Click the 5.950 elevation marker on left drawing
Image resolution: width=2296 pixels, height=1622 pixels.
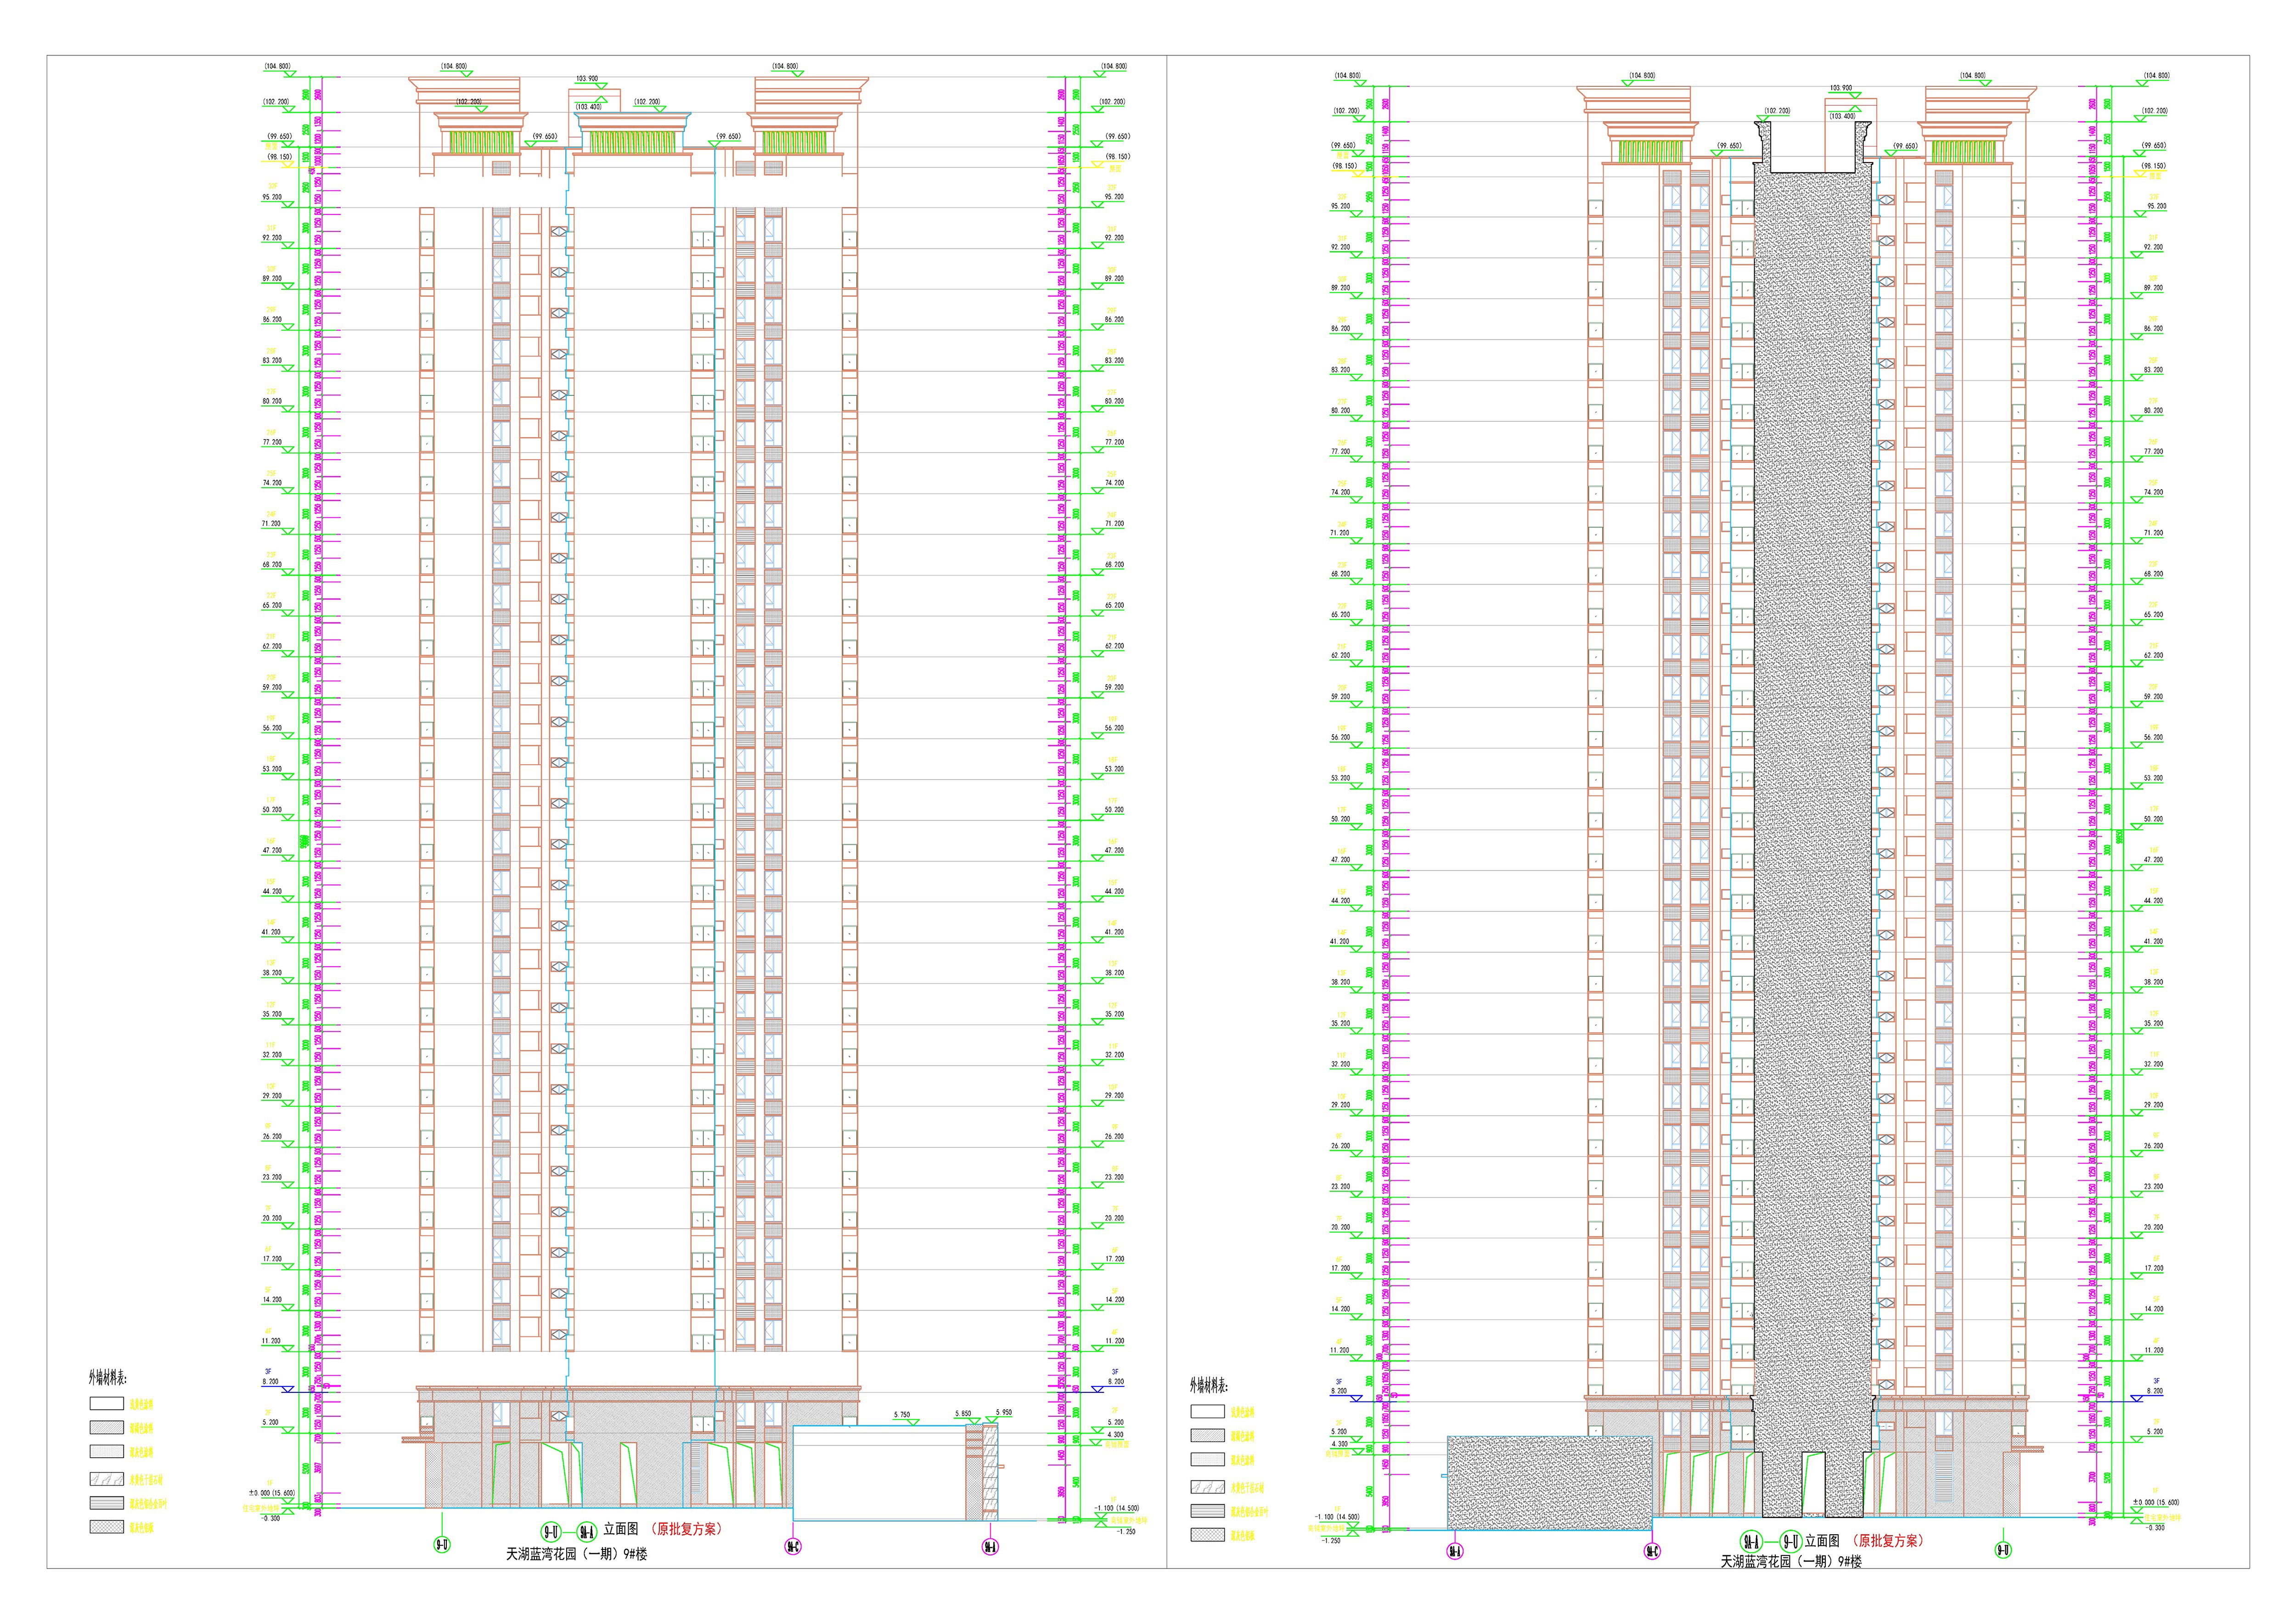(1003, 1413)
